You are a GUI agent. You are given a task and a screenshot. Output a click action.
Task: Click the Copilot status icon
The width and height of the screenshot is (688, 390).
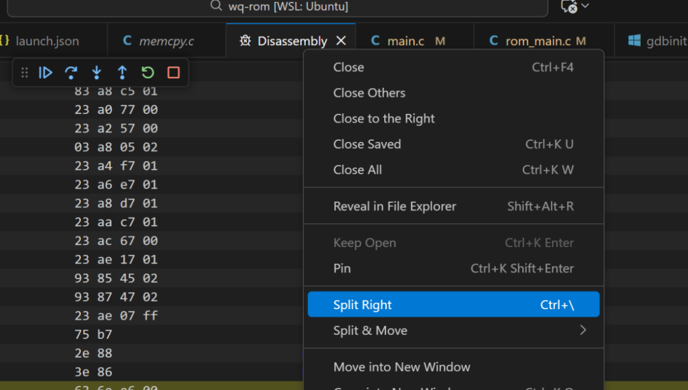(x=569, y=6)
